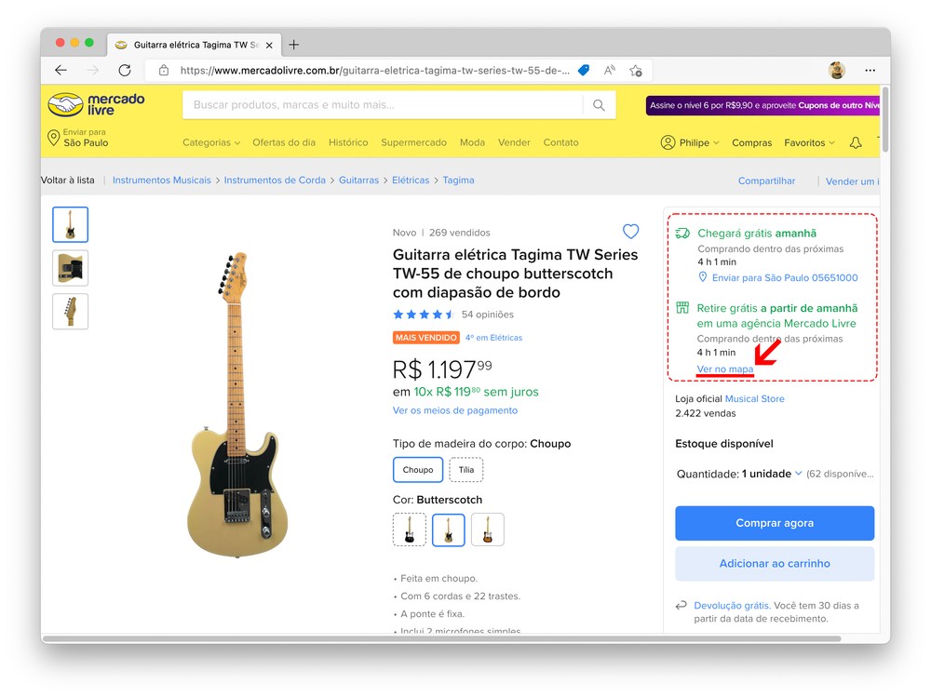931x697 pixels.
Task: Click the Mercado Livre logo
Action: (x=96, y=104)
